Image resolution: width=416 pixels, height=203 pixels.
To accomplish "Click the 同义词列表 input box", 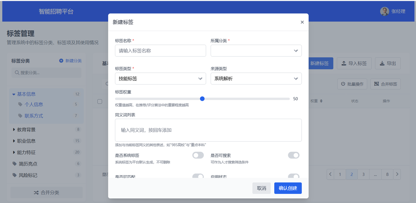I will [208, 130].
